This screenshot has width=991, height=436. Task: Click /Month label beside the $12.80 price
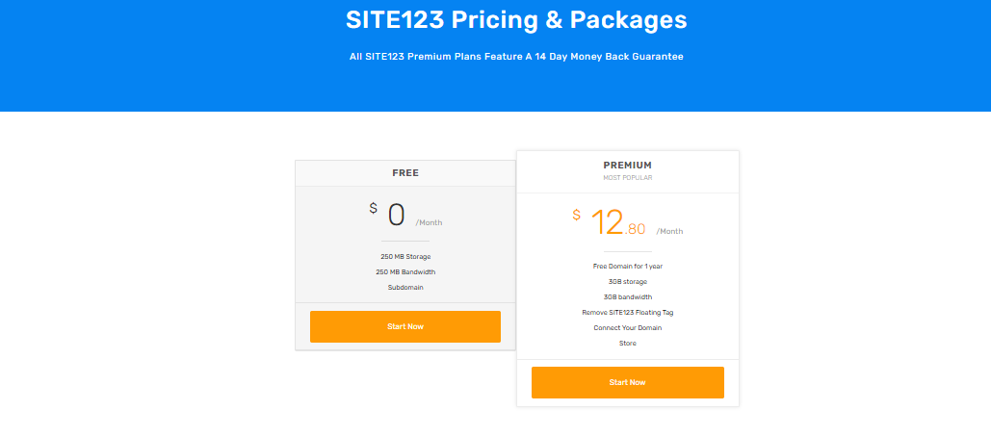pos(669,231)
